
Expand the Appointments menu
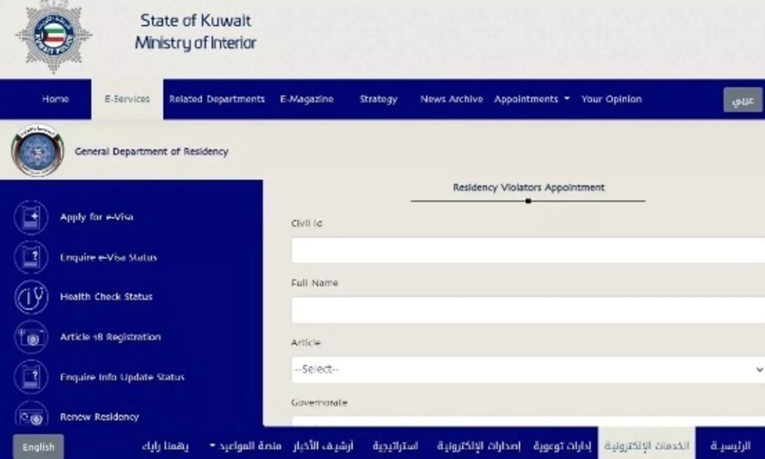click(531, 99)
